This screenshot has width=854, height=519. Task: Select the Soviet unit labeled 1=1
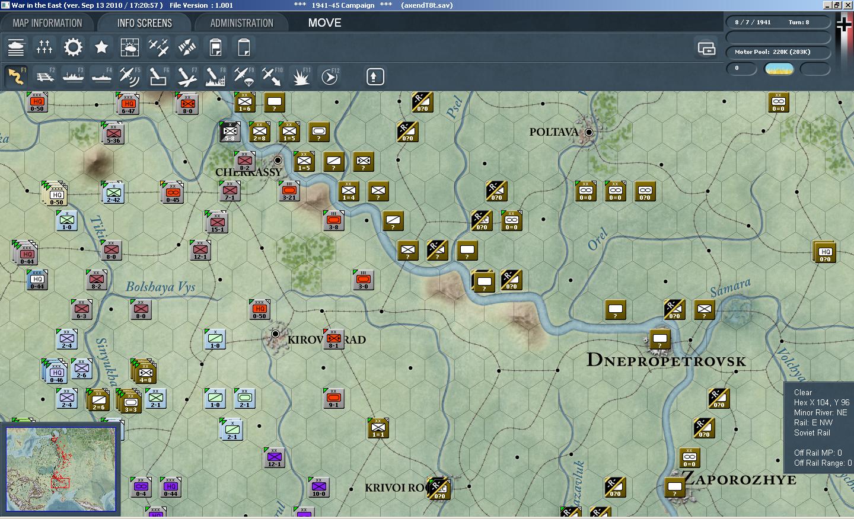click(378, 428)
